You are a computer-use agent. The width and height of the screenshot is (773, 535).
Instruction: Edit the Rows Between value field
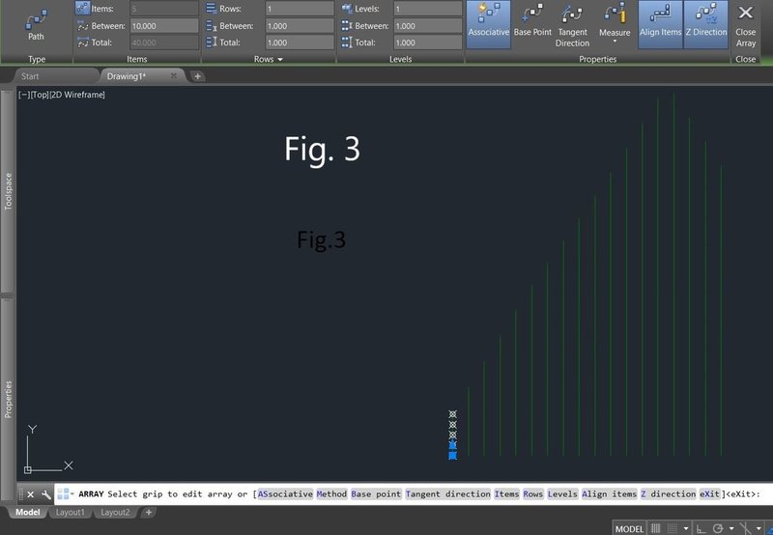coord(300,26)
